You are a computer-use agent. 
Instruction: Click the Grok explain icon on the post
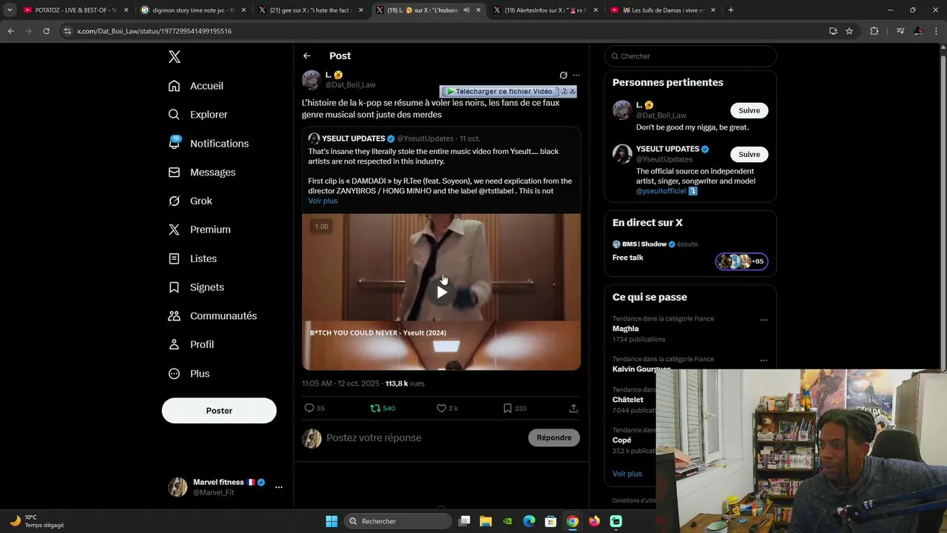coord(563,76)
